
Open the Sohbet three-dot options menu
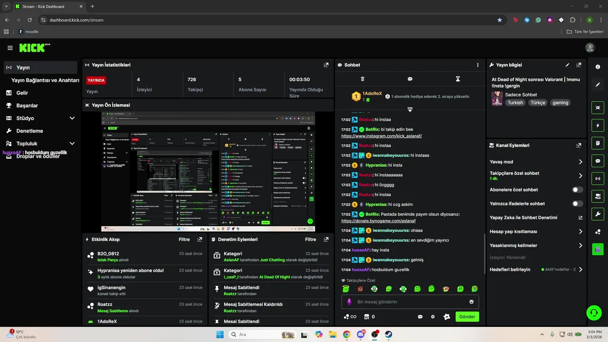pyautogui.click(x=478, y=65)
